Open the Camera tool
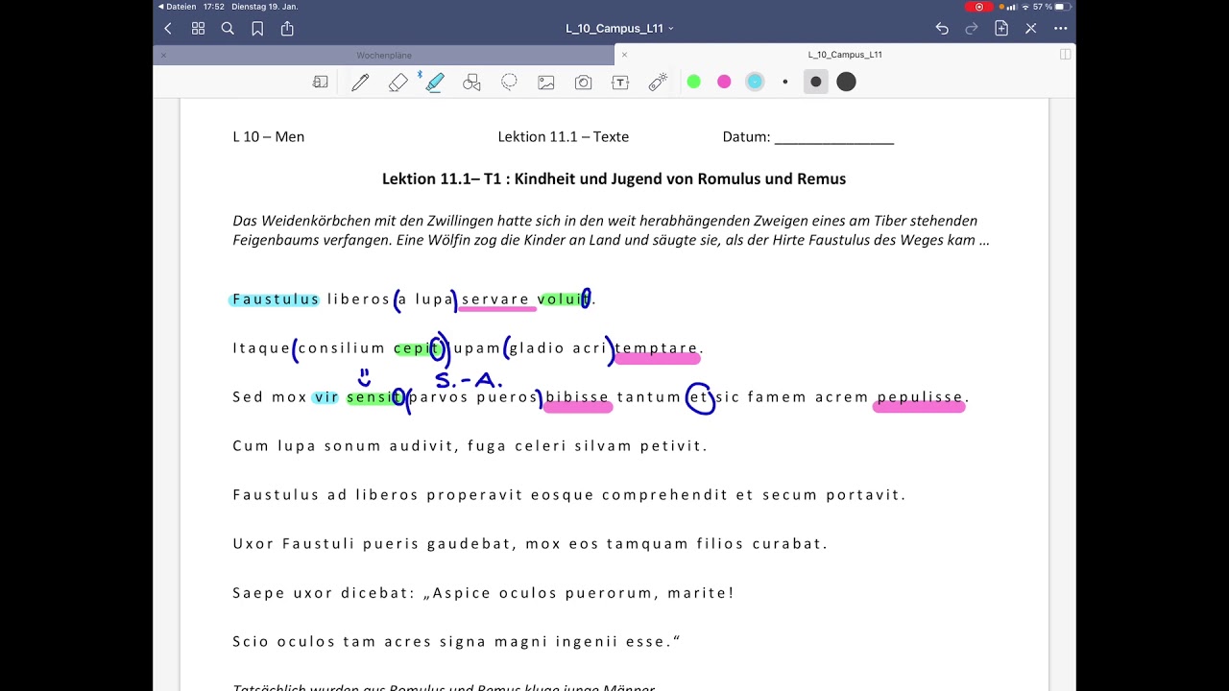The width and height of the screenshot is (1229, 691). (x=583, y=83)
